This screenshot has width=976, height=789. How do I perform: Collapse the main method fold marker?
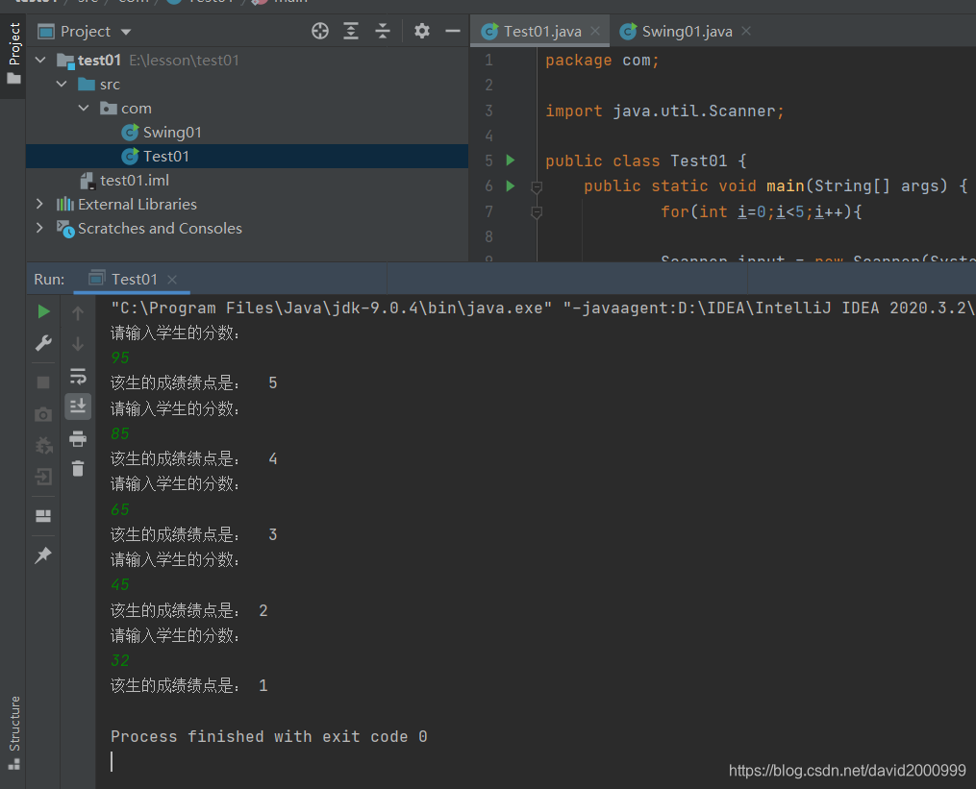537,186
